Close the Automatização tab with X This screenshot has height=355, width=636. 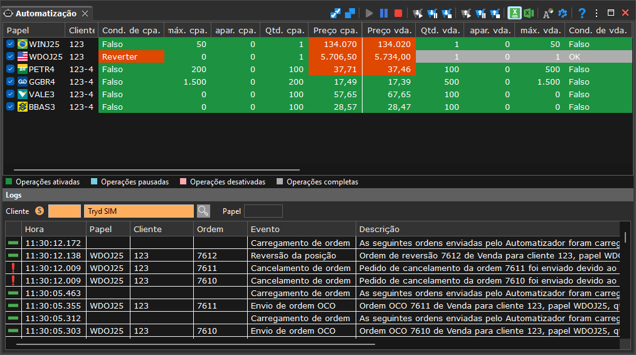coord(85,13)
